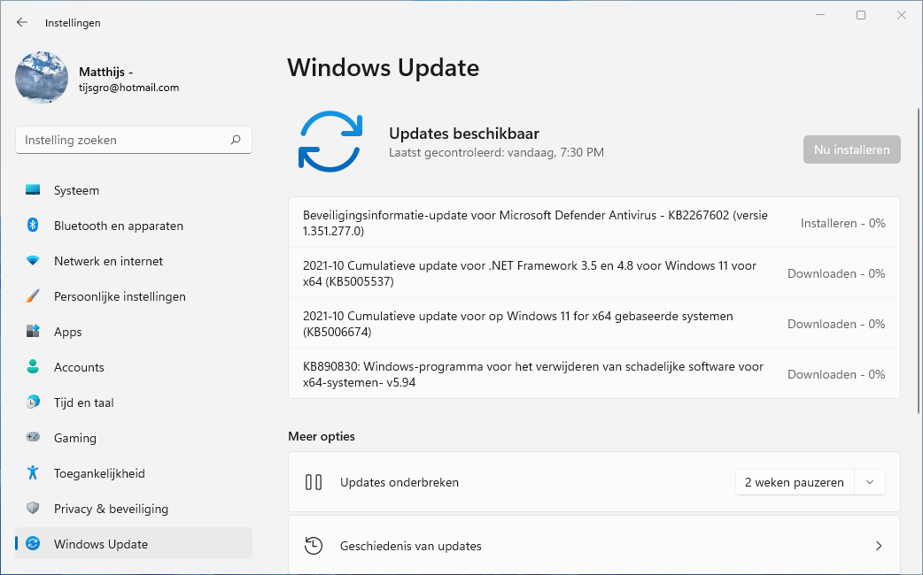
Task: Click the Privacy & beveiliging shield icon
Action: 33,509
